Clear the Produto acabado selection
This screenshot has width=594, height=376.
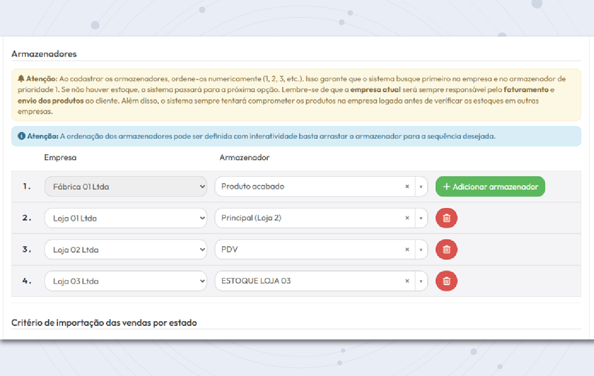[x=407, y=186]
